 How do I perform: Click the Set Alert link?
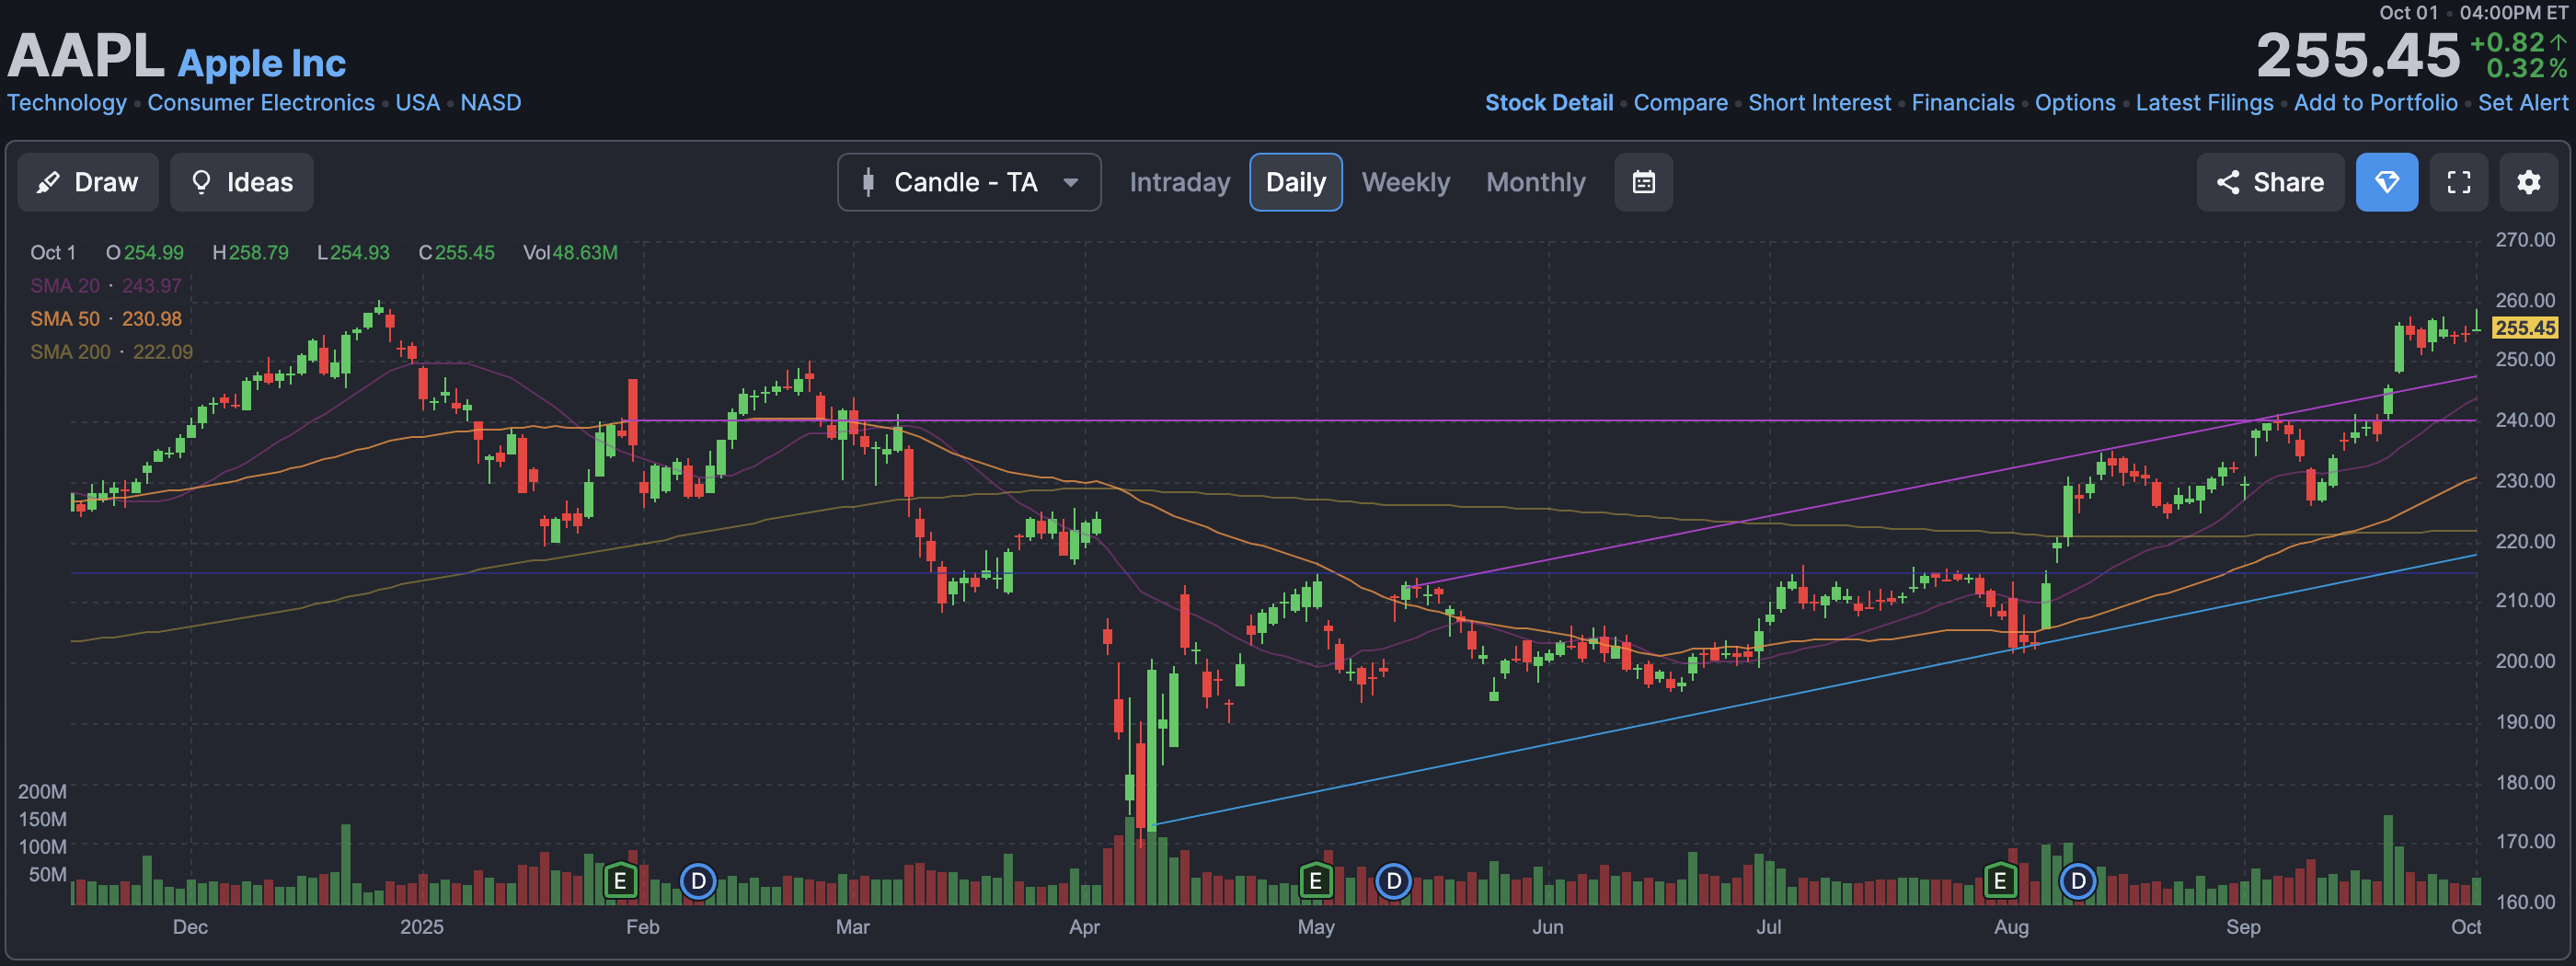(2522, 103)
